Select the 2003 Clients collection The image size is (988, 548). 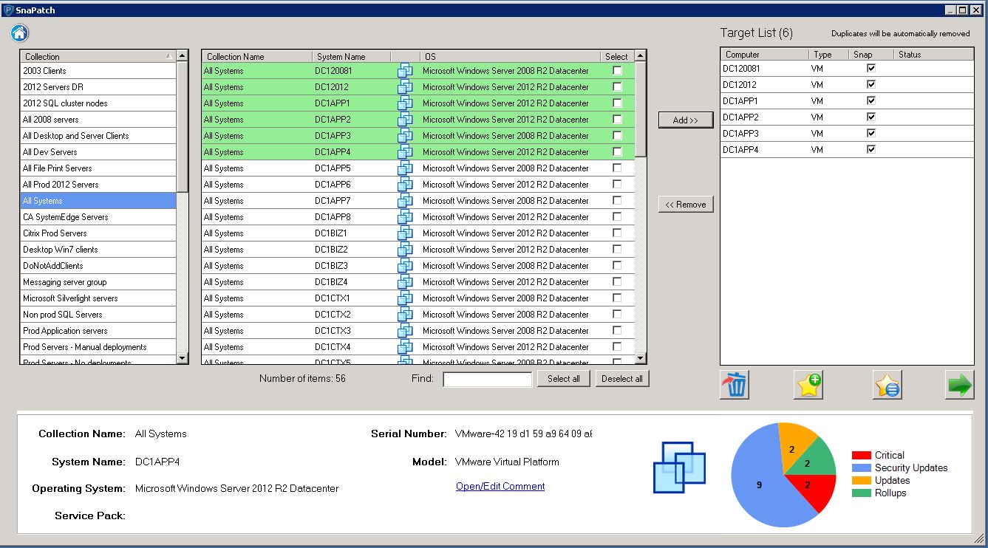coord(98,71)
